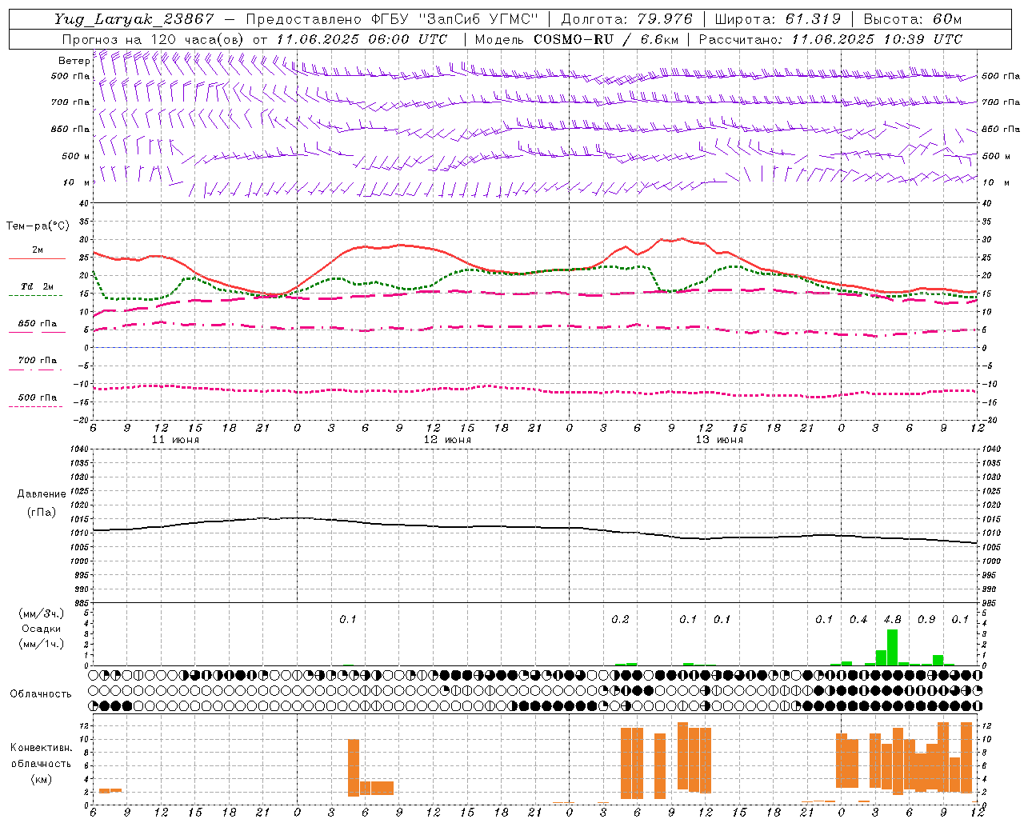The width and height of the screenshot is (1024, 819).
Task: Click the Рассчитано: 11.06.2025 10:39 UTC text
Action: coord(830,39)
